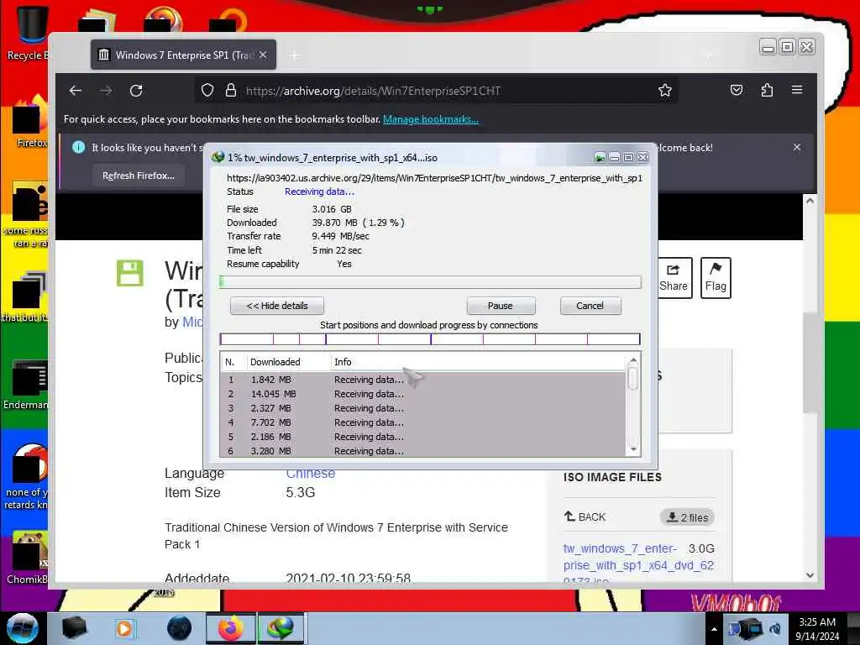Screen dimensions: 860x645
Task: Reload the archive.org page
Action: [x=136, y=91]
